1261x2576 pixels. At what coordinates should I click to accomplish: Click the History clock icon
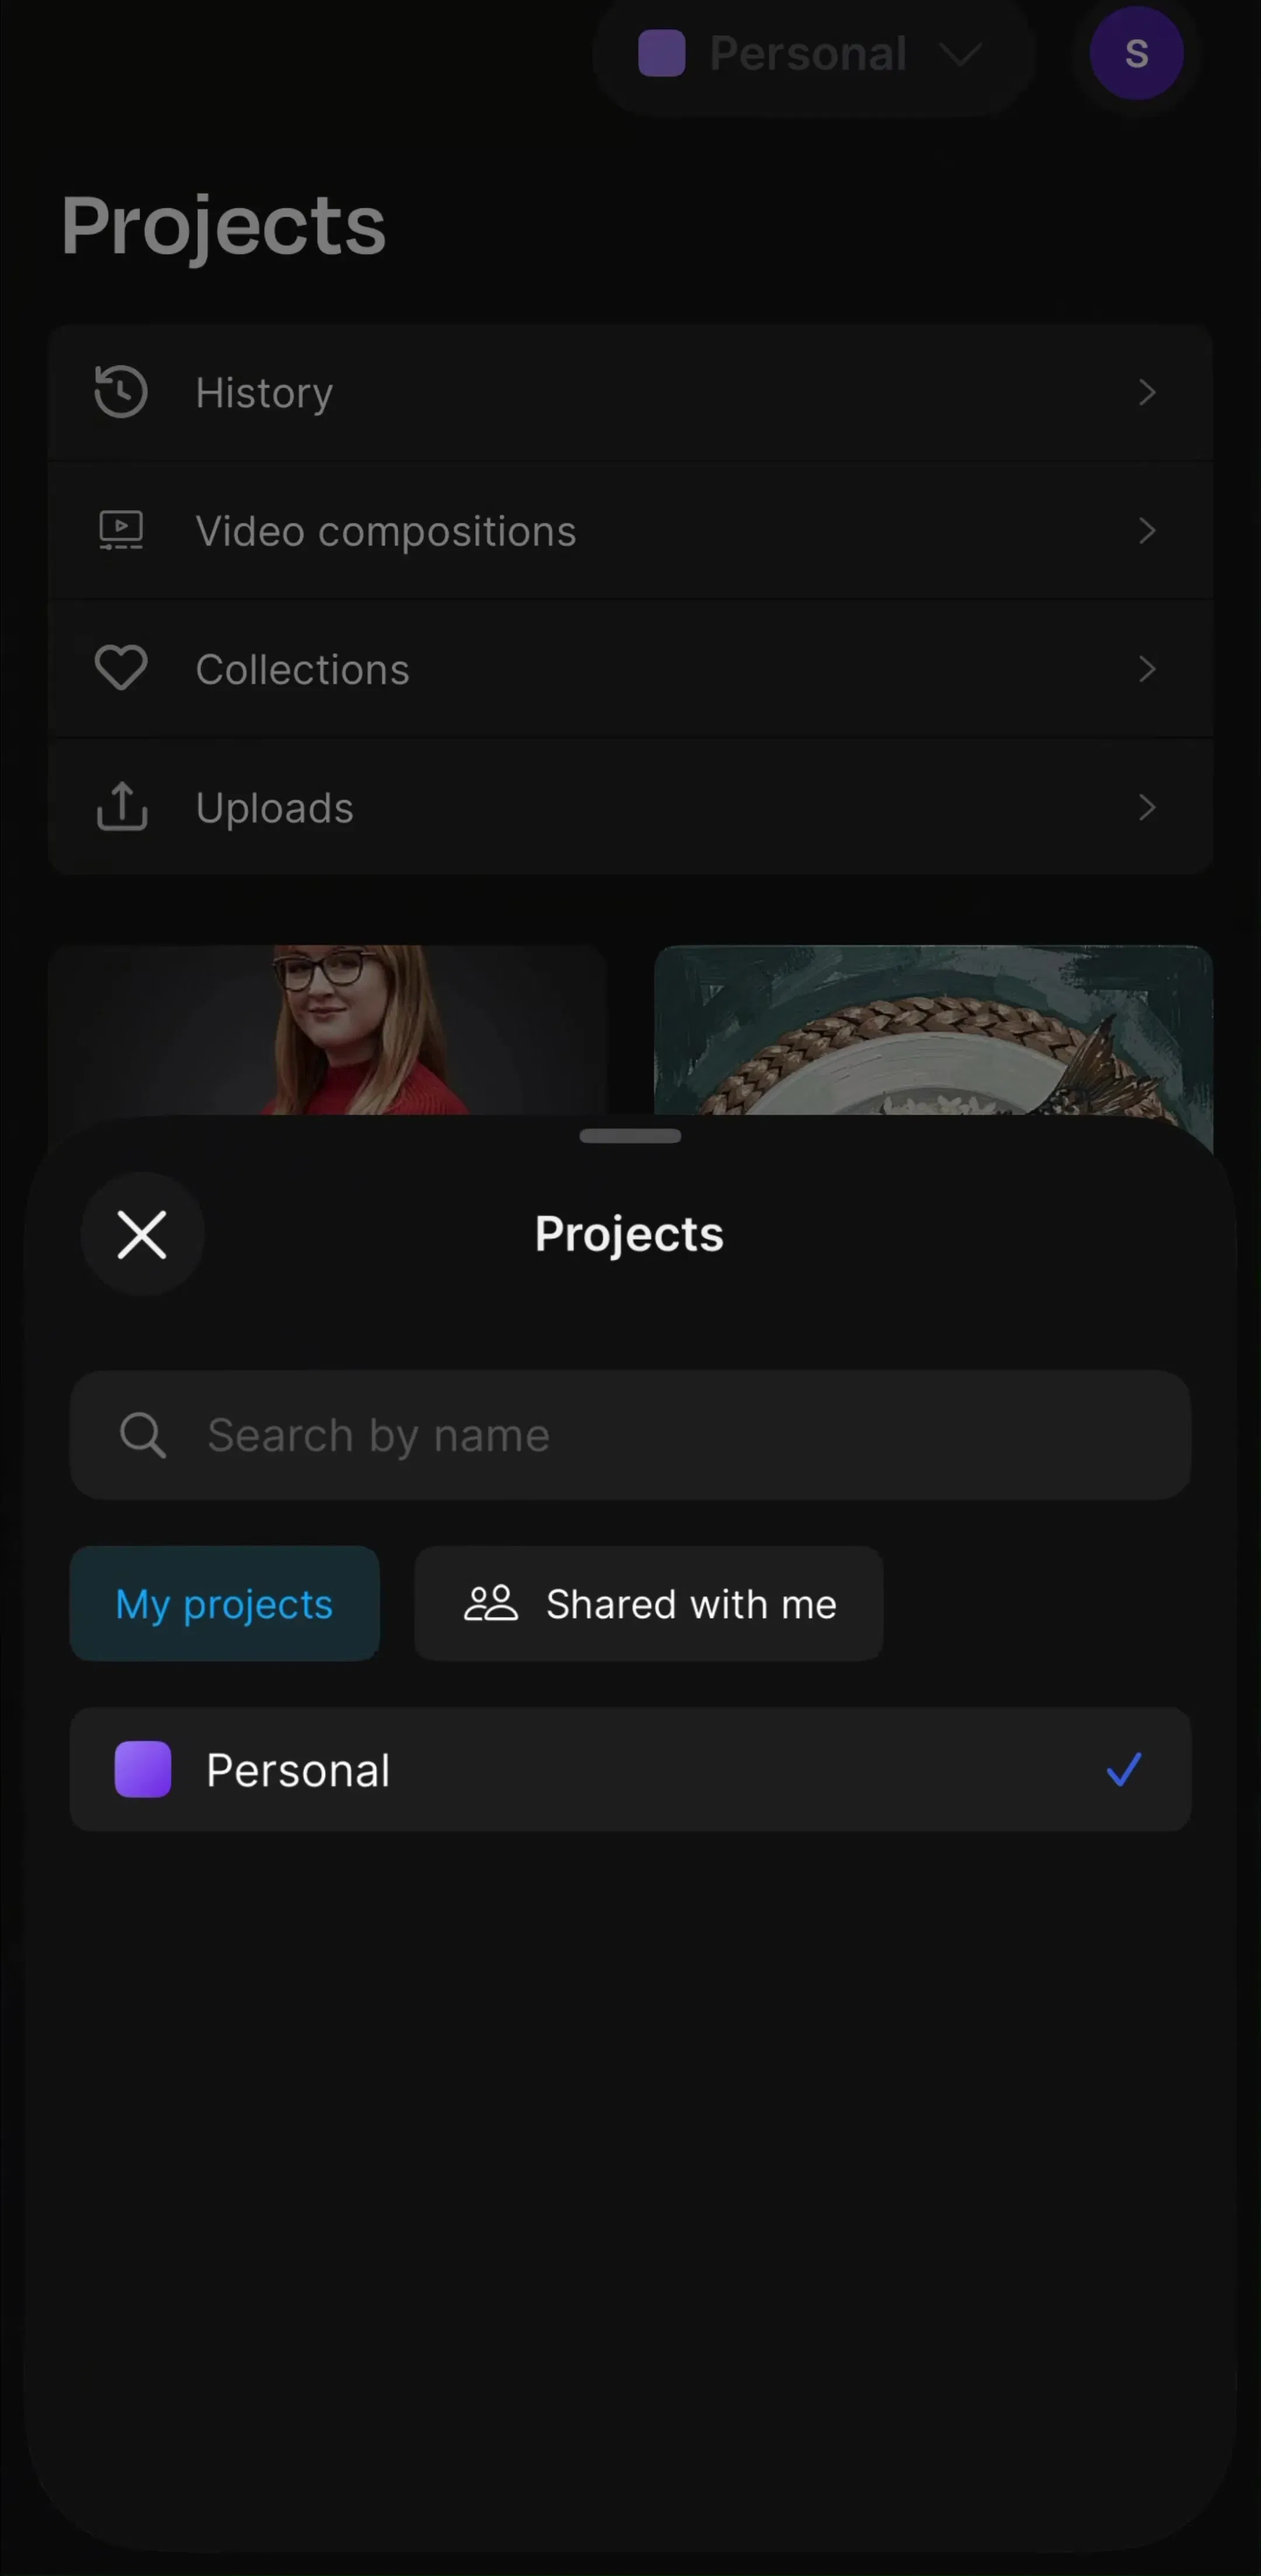click(121, 392)
